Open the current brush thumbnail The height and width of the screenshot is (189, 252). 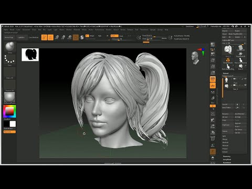[x=9, y=47]
